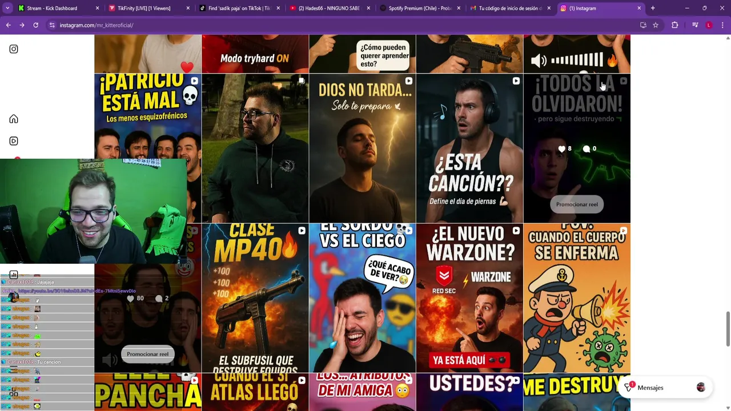Open the browser extensions puzzle icon
Image resolution: width=731 pixels, height=411 pixels.
(x=675, y=25)
